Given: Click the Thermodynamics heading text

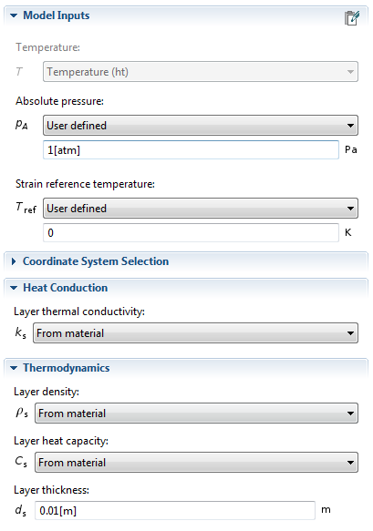Looking at the screenshot, I should coord(67,368).
